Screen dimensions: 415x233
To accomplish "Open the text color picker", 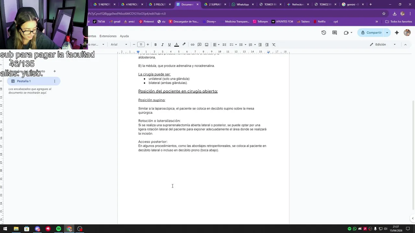I will tap(176, 45).
